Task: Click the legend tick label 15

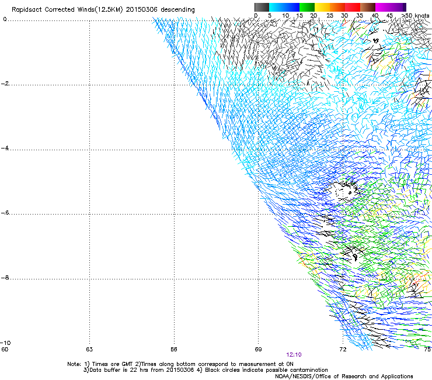Action: pyautogui.click(x=299, y=16)
